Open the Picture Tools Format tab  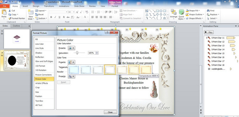(115, 6)
